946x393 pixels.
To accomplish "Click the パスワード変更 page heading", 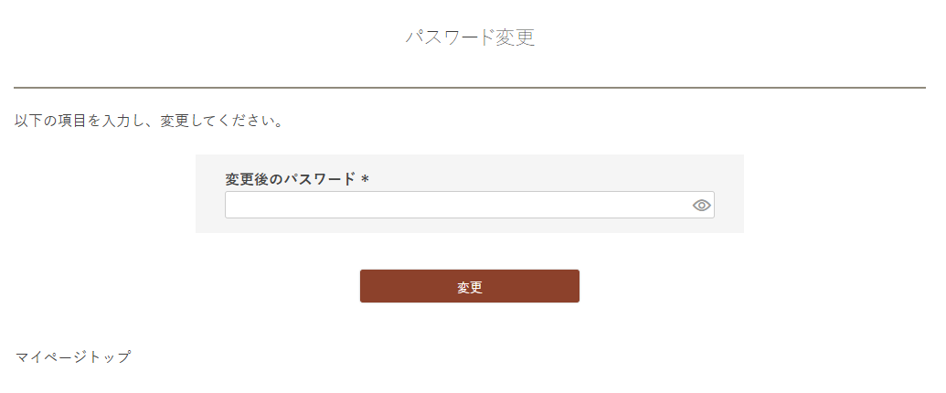I will point(470,37).
